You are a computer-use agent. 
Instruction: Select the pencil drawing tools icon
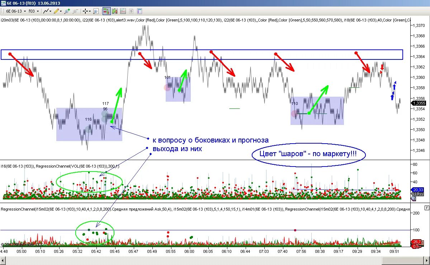56,11
